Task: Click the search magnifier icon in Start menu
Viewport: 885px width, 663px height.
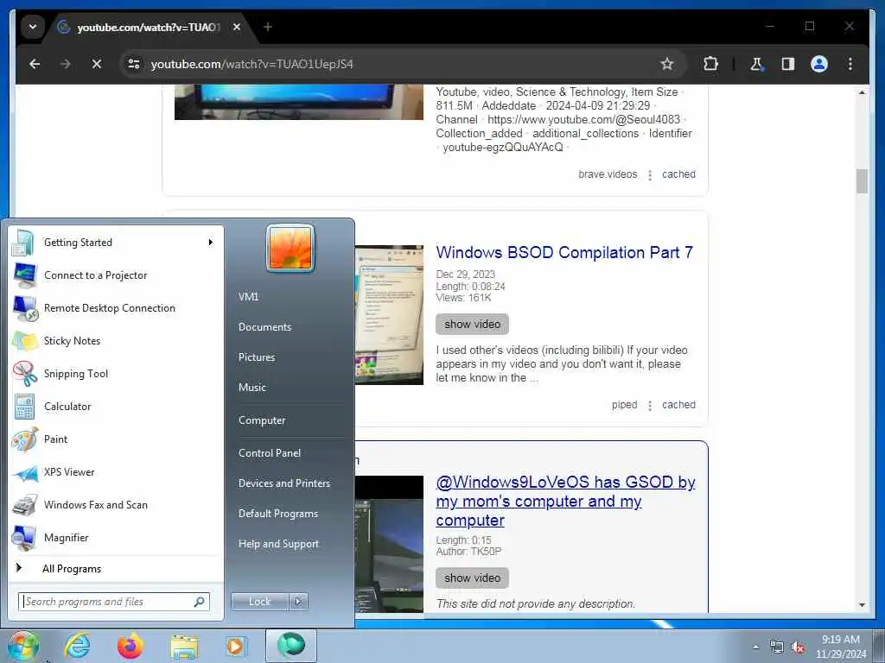Action: tap(200, 602)
